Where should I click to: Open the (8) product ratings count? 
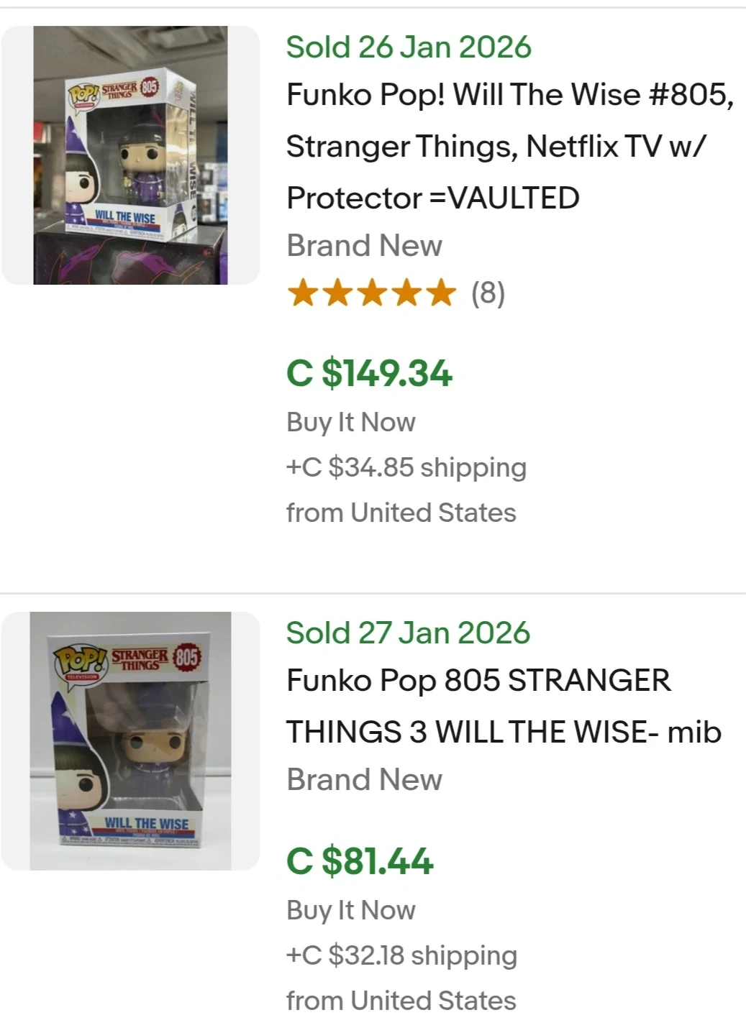pos(488,293)
